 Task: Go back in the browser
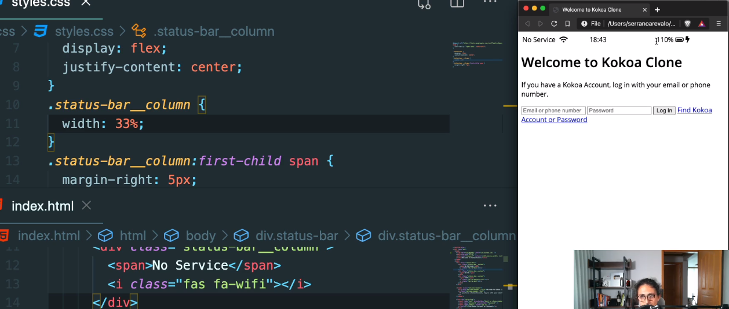[527, 24]
